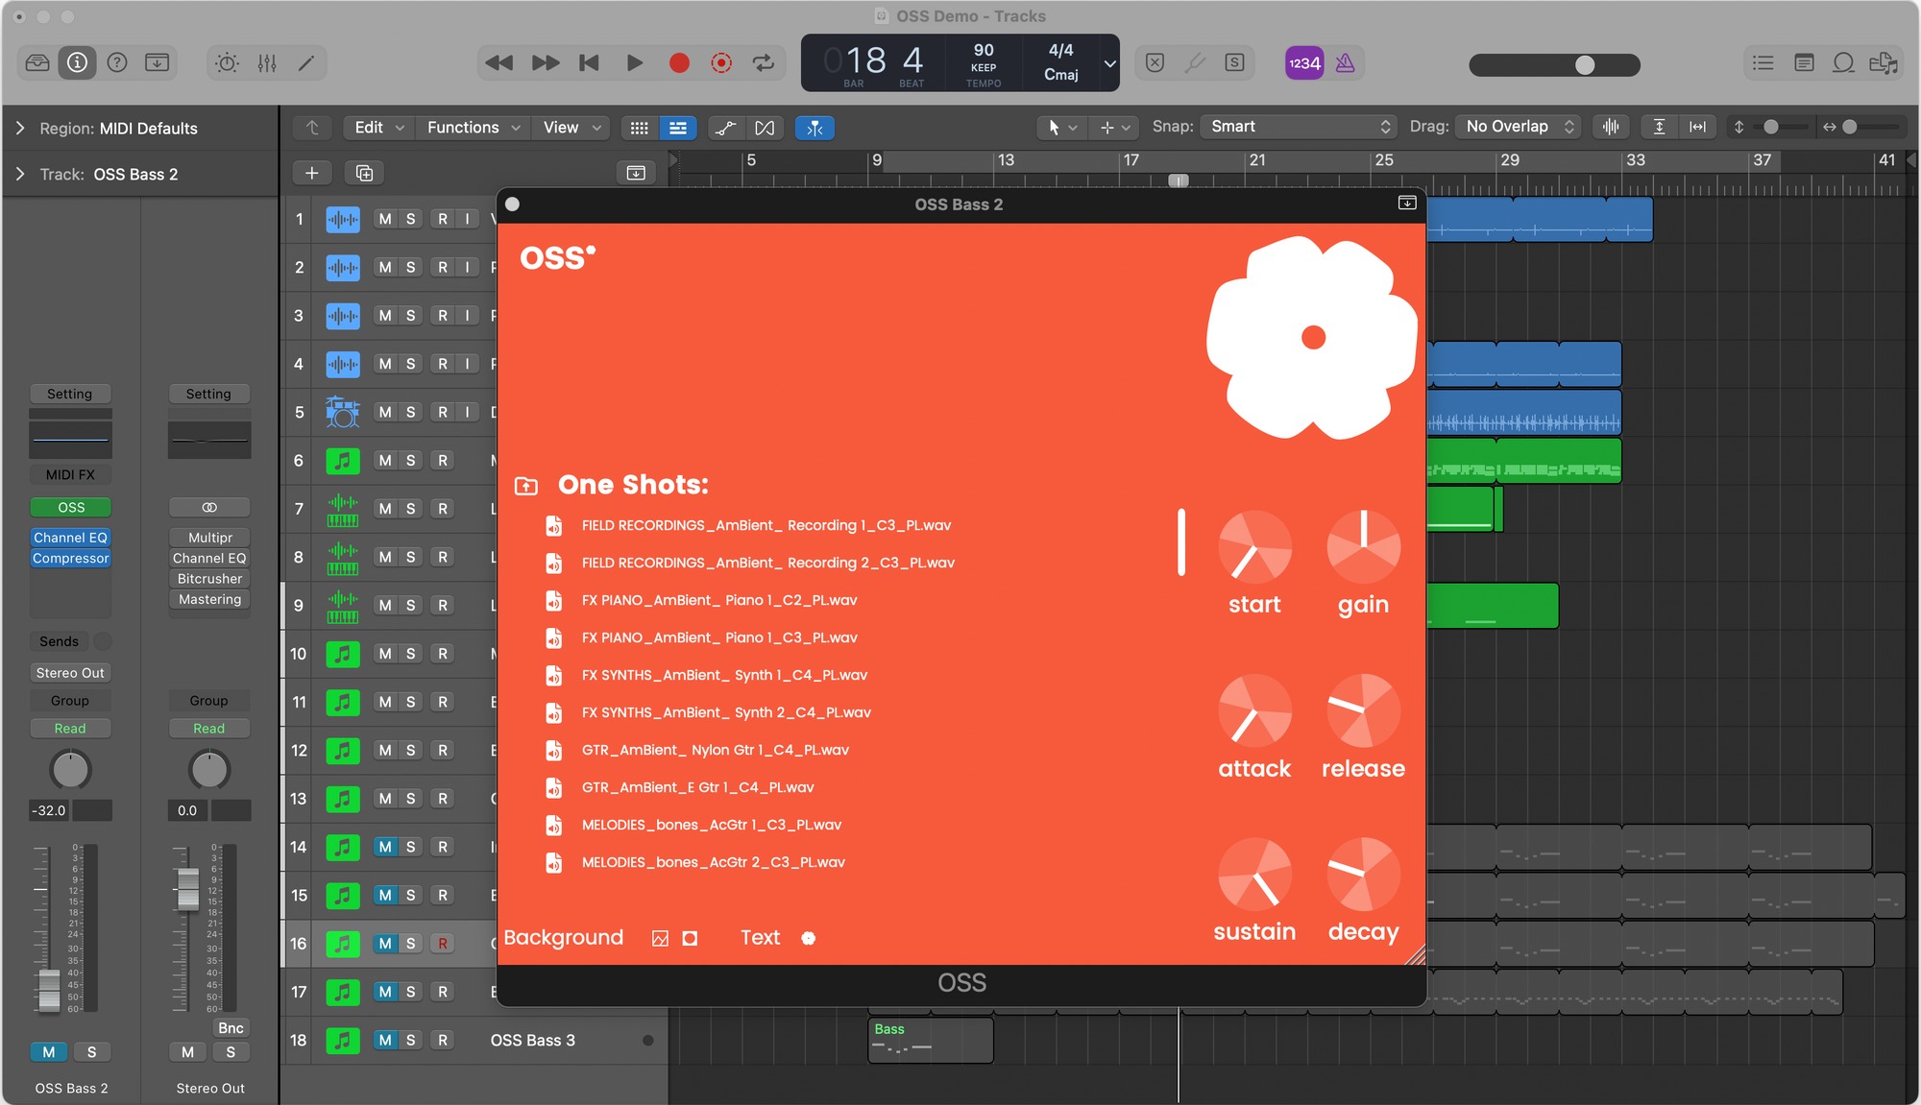Image resolution: width=1921 pixels, height=1105 pixels.
Task: Solo track 6 with S button
Action: pyautogui.click(x=410, y=460)
